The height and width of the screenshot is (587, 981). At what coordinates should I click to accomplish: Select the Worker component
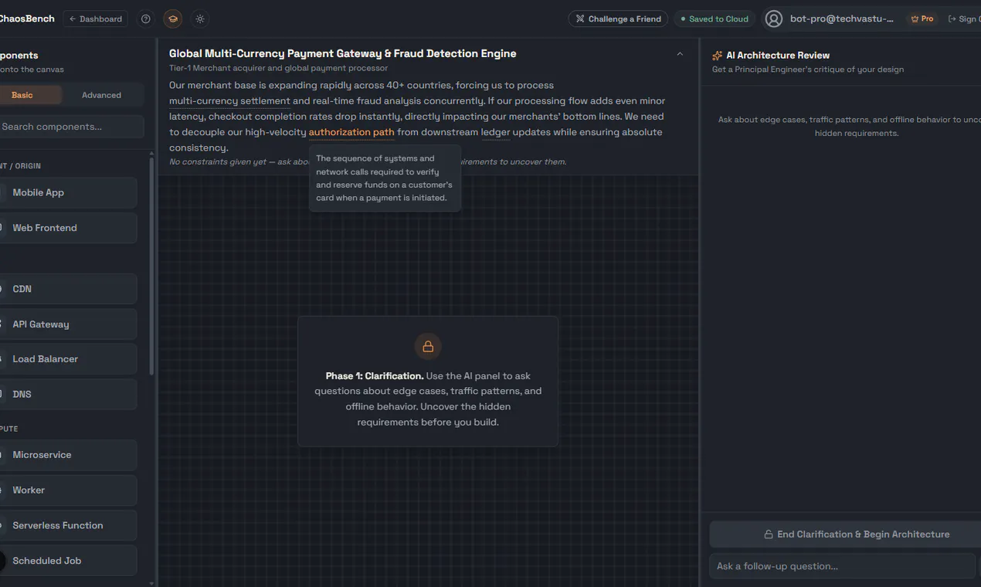pos(68,490)
